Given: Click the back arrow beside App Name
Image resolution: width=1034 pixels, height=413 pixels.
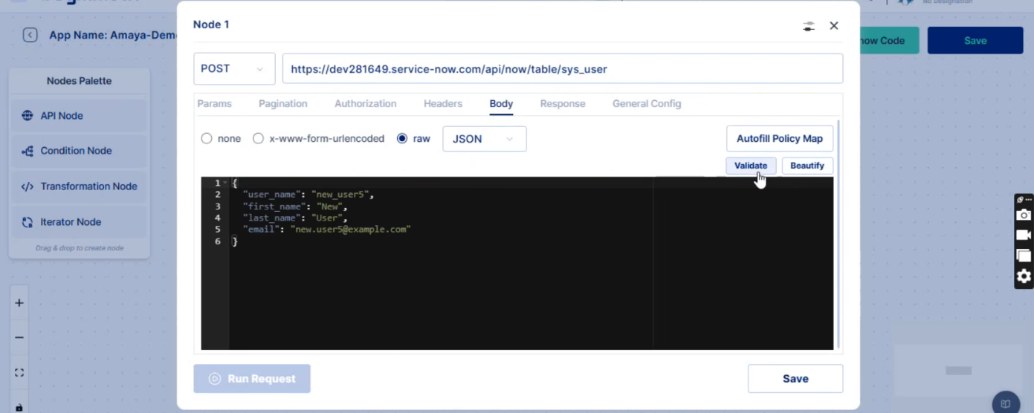Looking at the screenshot, I should click(30, 35).
